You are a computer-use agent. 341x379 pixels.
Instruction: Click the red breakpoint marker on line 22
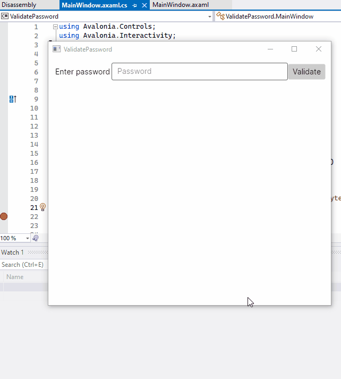(x=4, y=216)
